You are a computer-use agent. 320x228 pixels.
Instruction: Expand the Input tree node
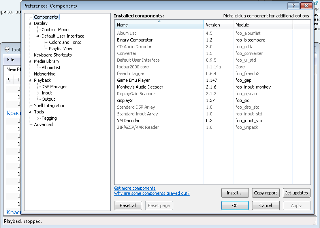click(x=38, y=93)
